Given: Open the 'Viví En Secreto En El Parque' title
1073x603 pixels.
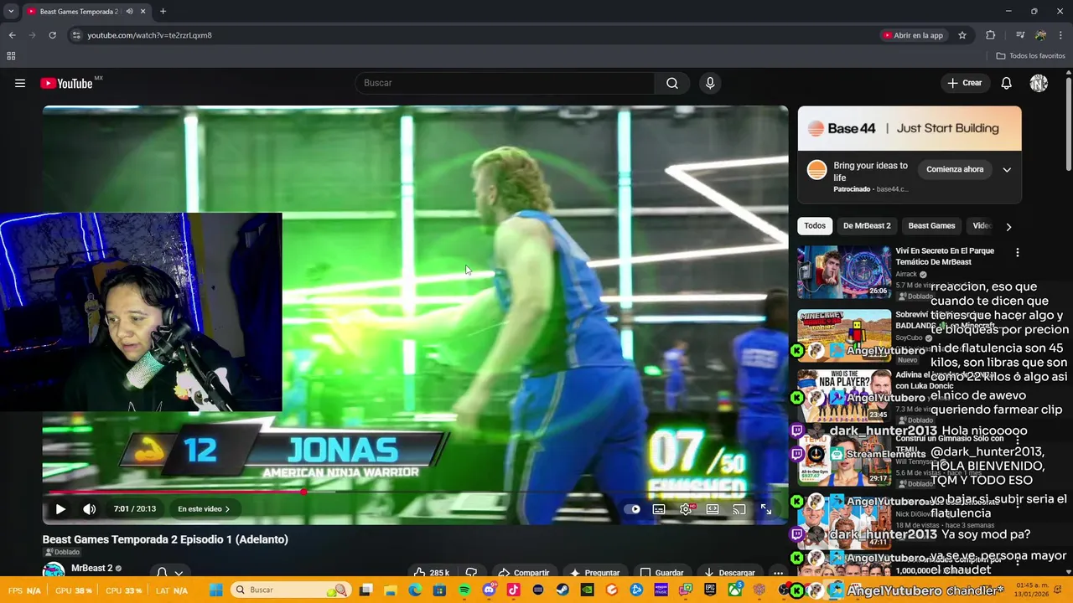Looking at the screenshot, I should point(945,256).
